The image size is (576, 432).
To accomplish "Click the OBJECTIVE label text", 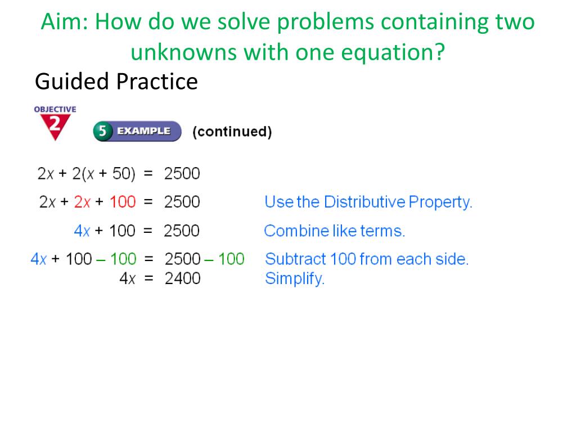I will 55,110.
